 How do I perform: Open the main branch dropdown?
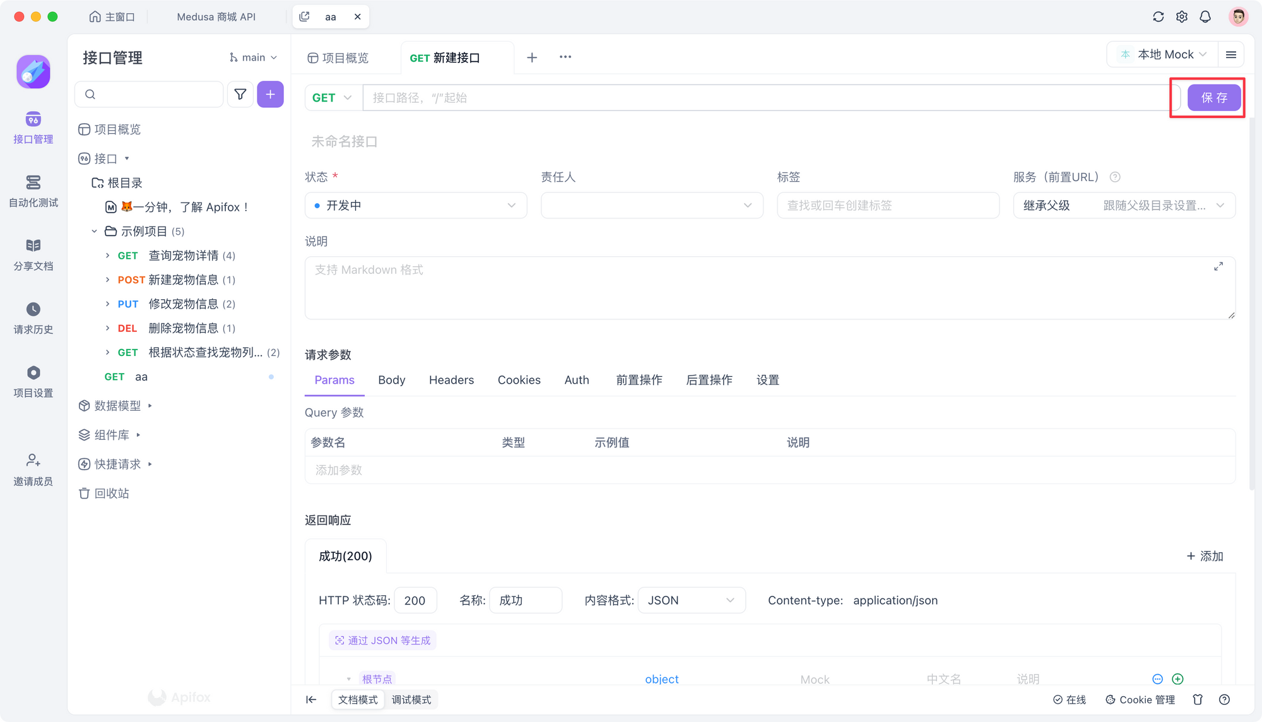(254, 57)
